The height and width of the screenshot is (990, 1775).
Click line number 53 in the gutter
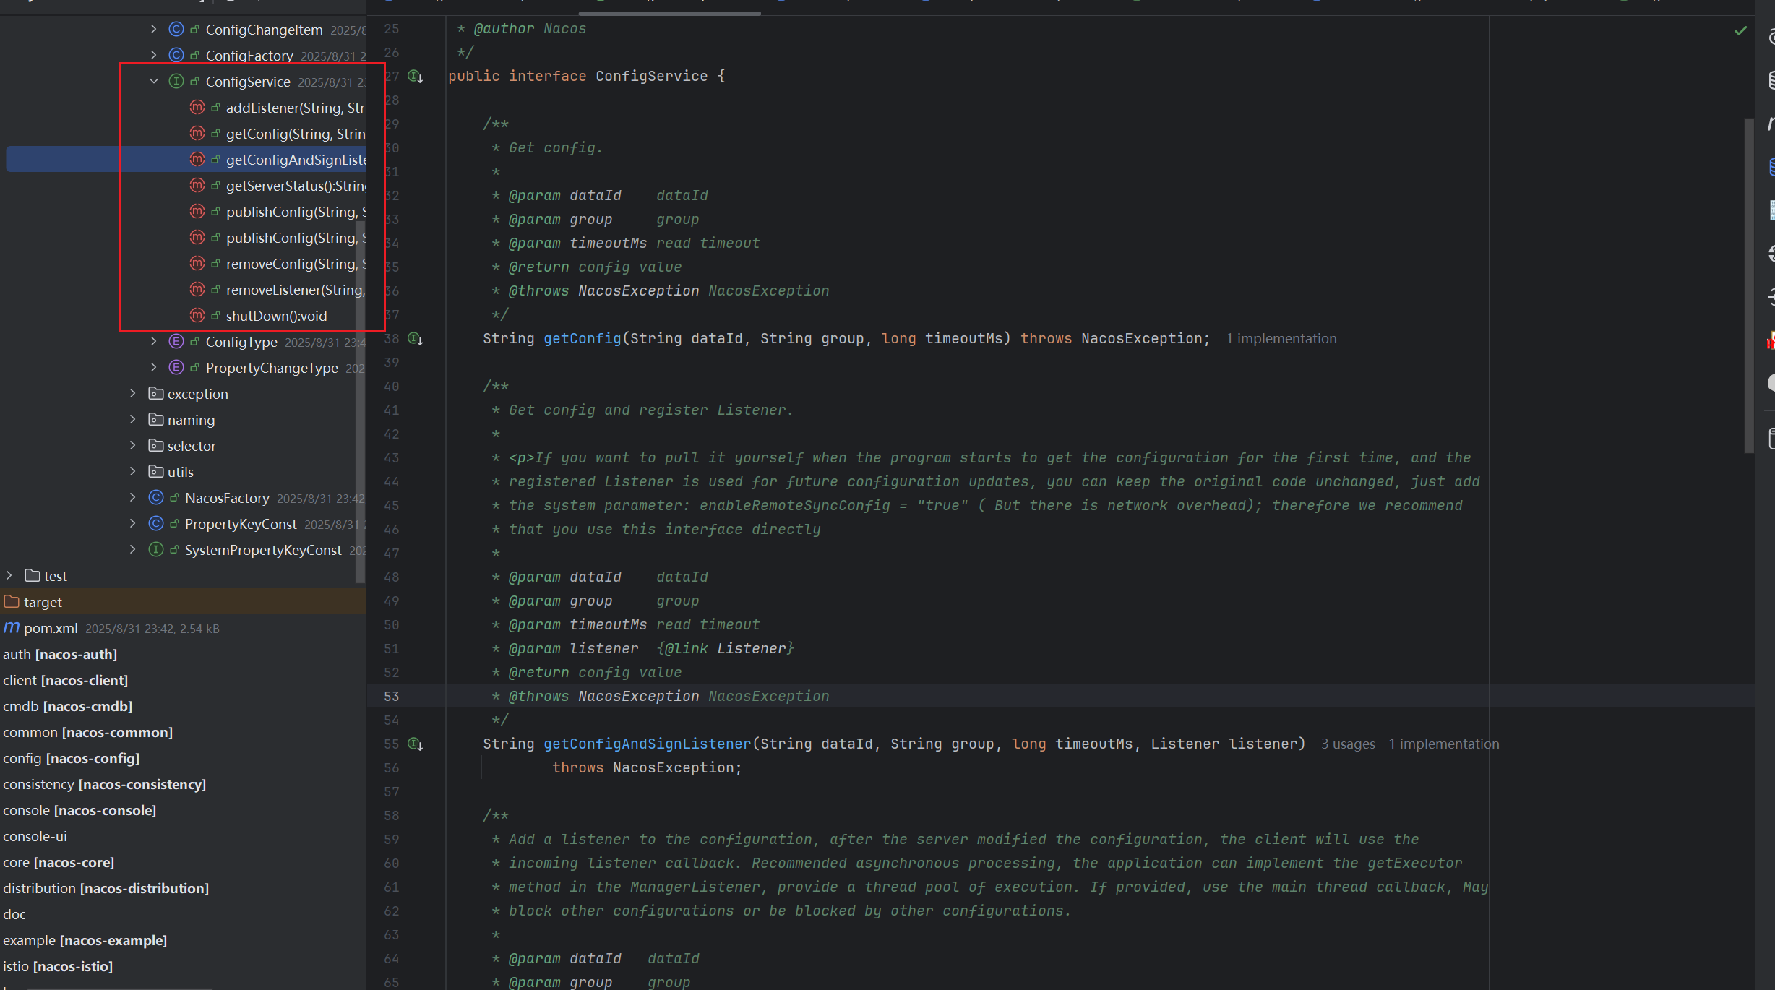point(391,696)
